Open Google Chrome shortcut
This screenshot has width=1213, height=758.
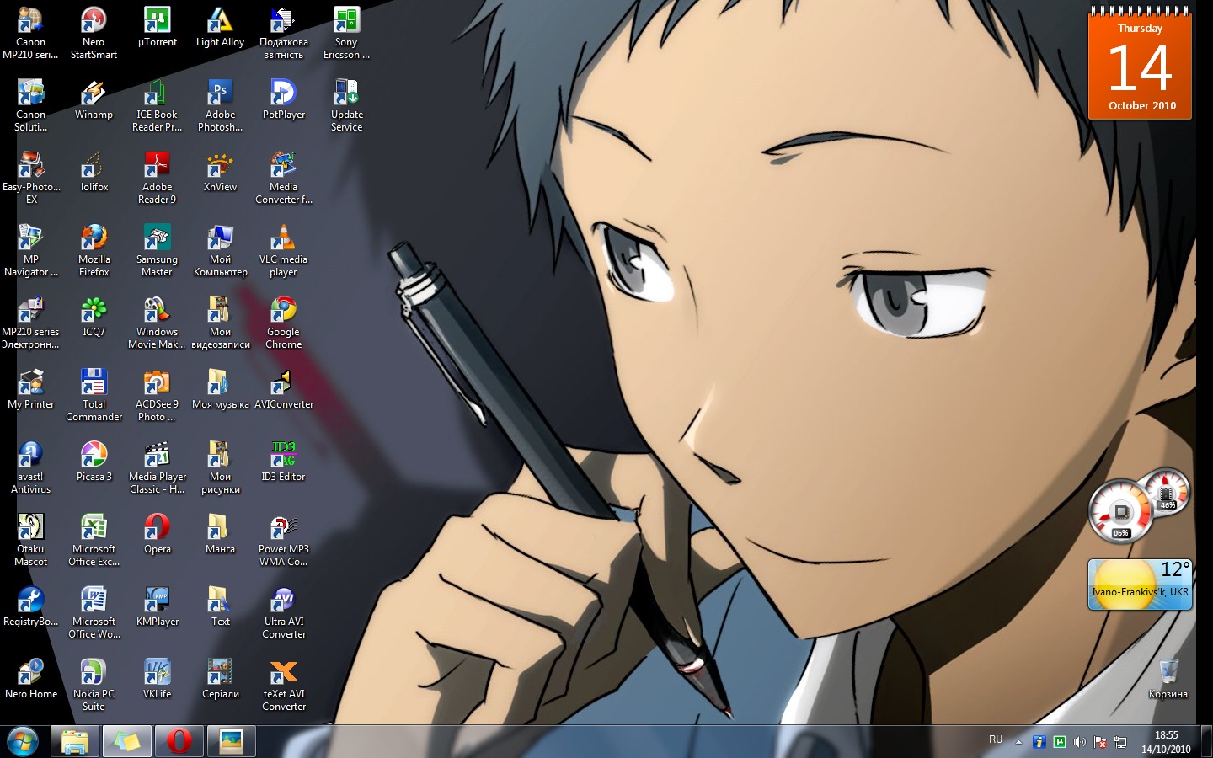tap(284, 323)
